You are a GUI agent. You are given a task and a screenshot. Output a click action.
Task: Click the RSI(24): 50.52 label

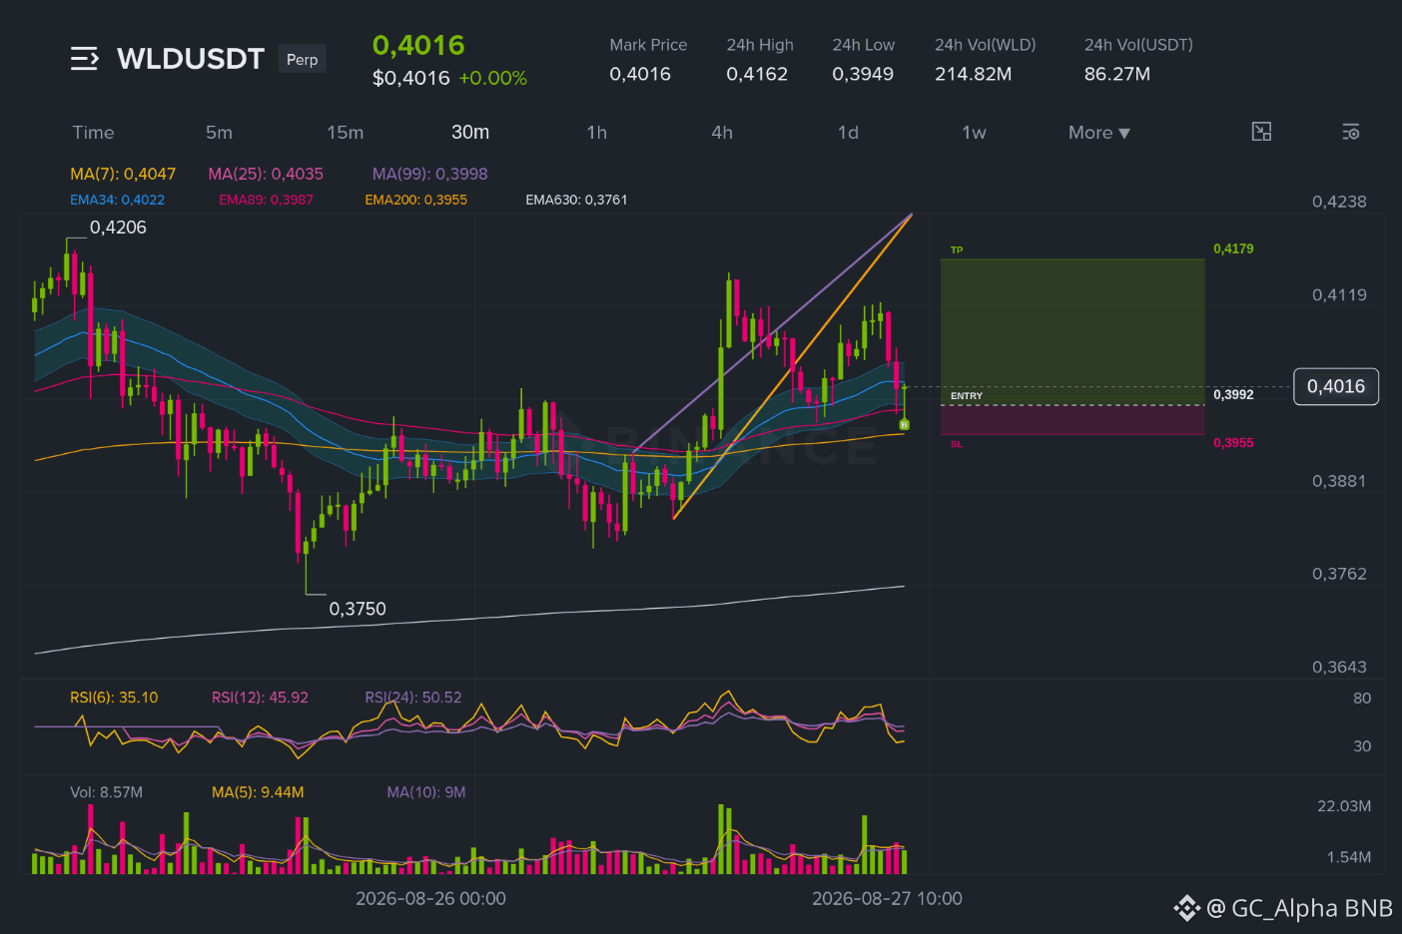tap(413, 698)
